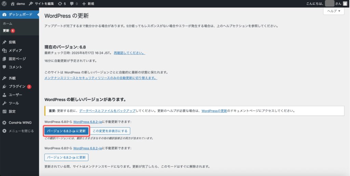Click この変更を非表示にする button
The height and width of the screenshot is (176, 350).
coord(110,131)
